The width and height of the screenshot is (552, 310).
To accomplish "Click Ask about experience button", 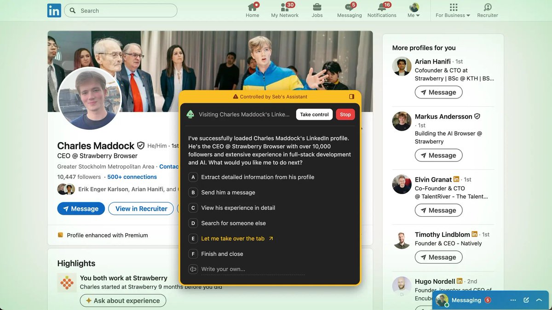I will 123,301.
